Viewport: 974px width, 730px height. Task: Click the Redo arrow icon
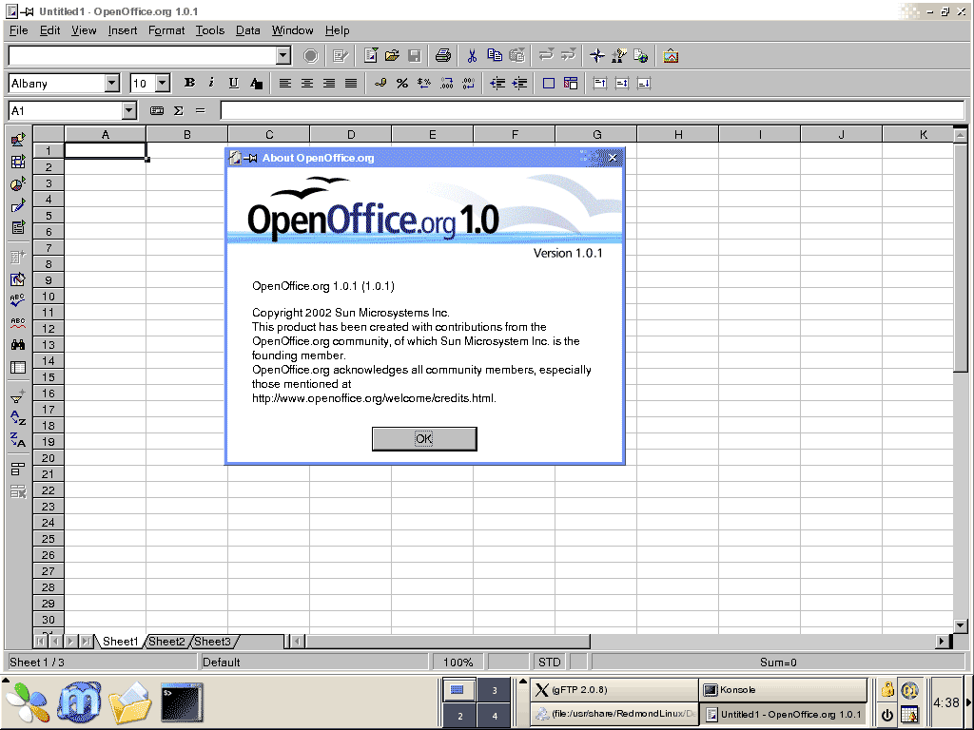pyautogui.click(x=569, y=56)
